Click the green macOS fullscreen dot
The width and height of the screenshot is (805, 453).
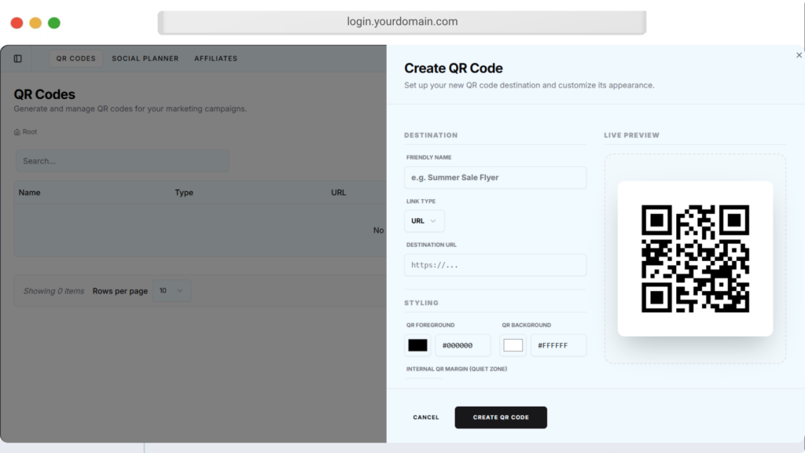click(x=54, y=23)
